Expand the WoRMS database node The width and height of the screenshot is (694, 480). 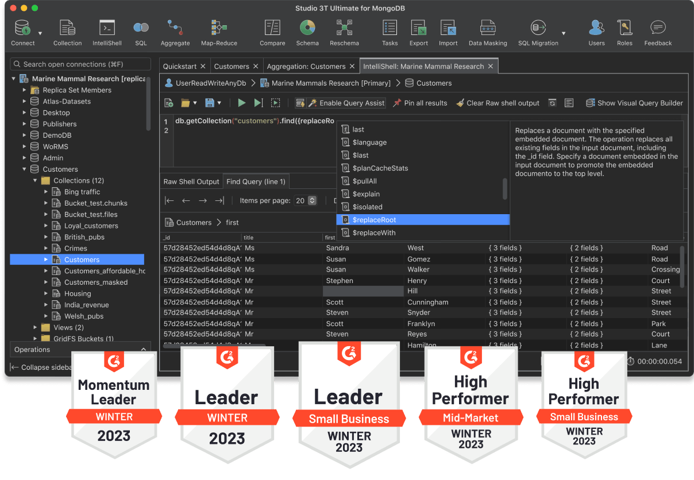pos(24,146)
